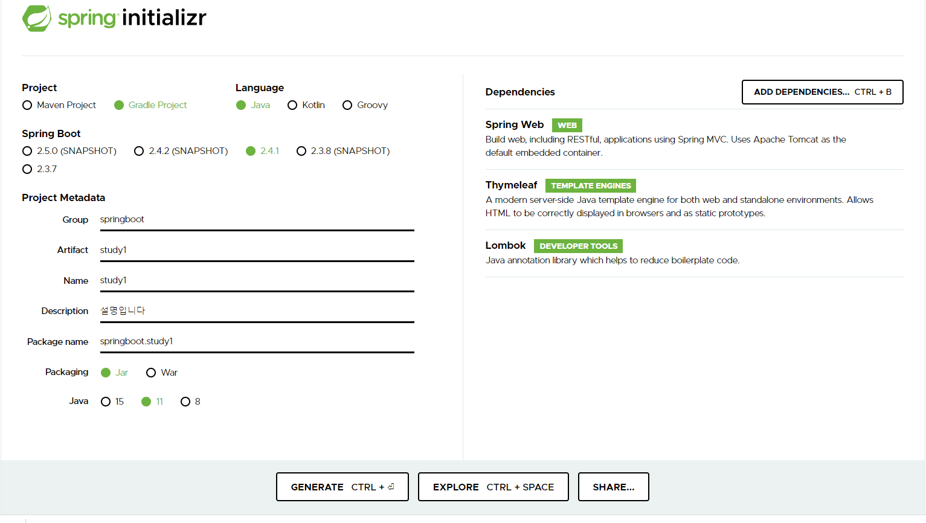Choose Groovy language option
The image size is (926, 523).
365,105
